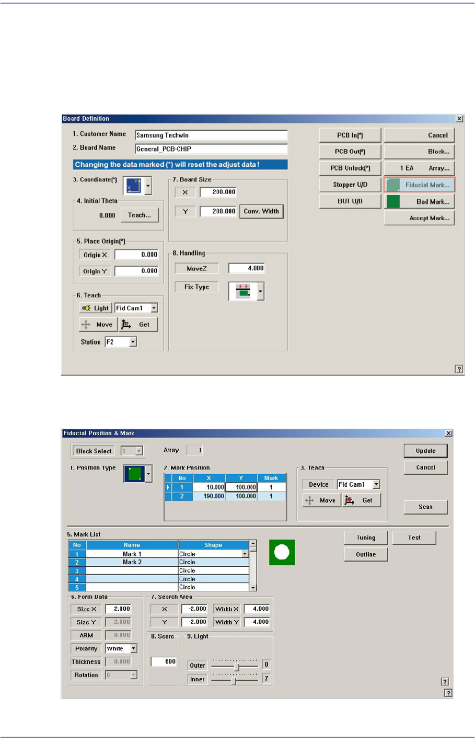Click the green circle mark preview
The width and height of the screenshot is (475, 743).
coord(282,552)
